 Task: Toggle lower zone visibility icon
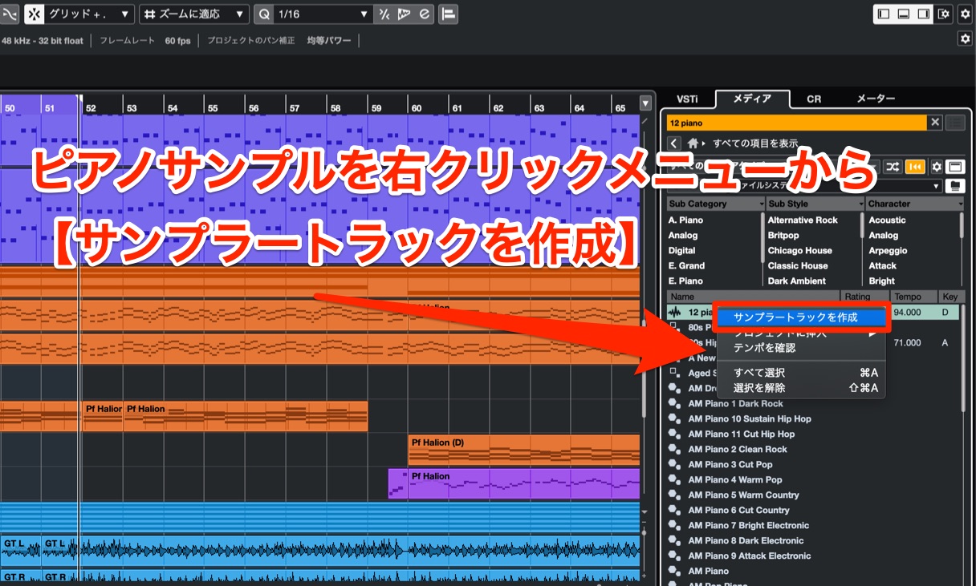pos(904,14)
